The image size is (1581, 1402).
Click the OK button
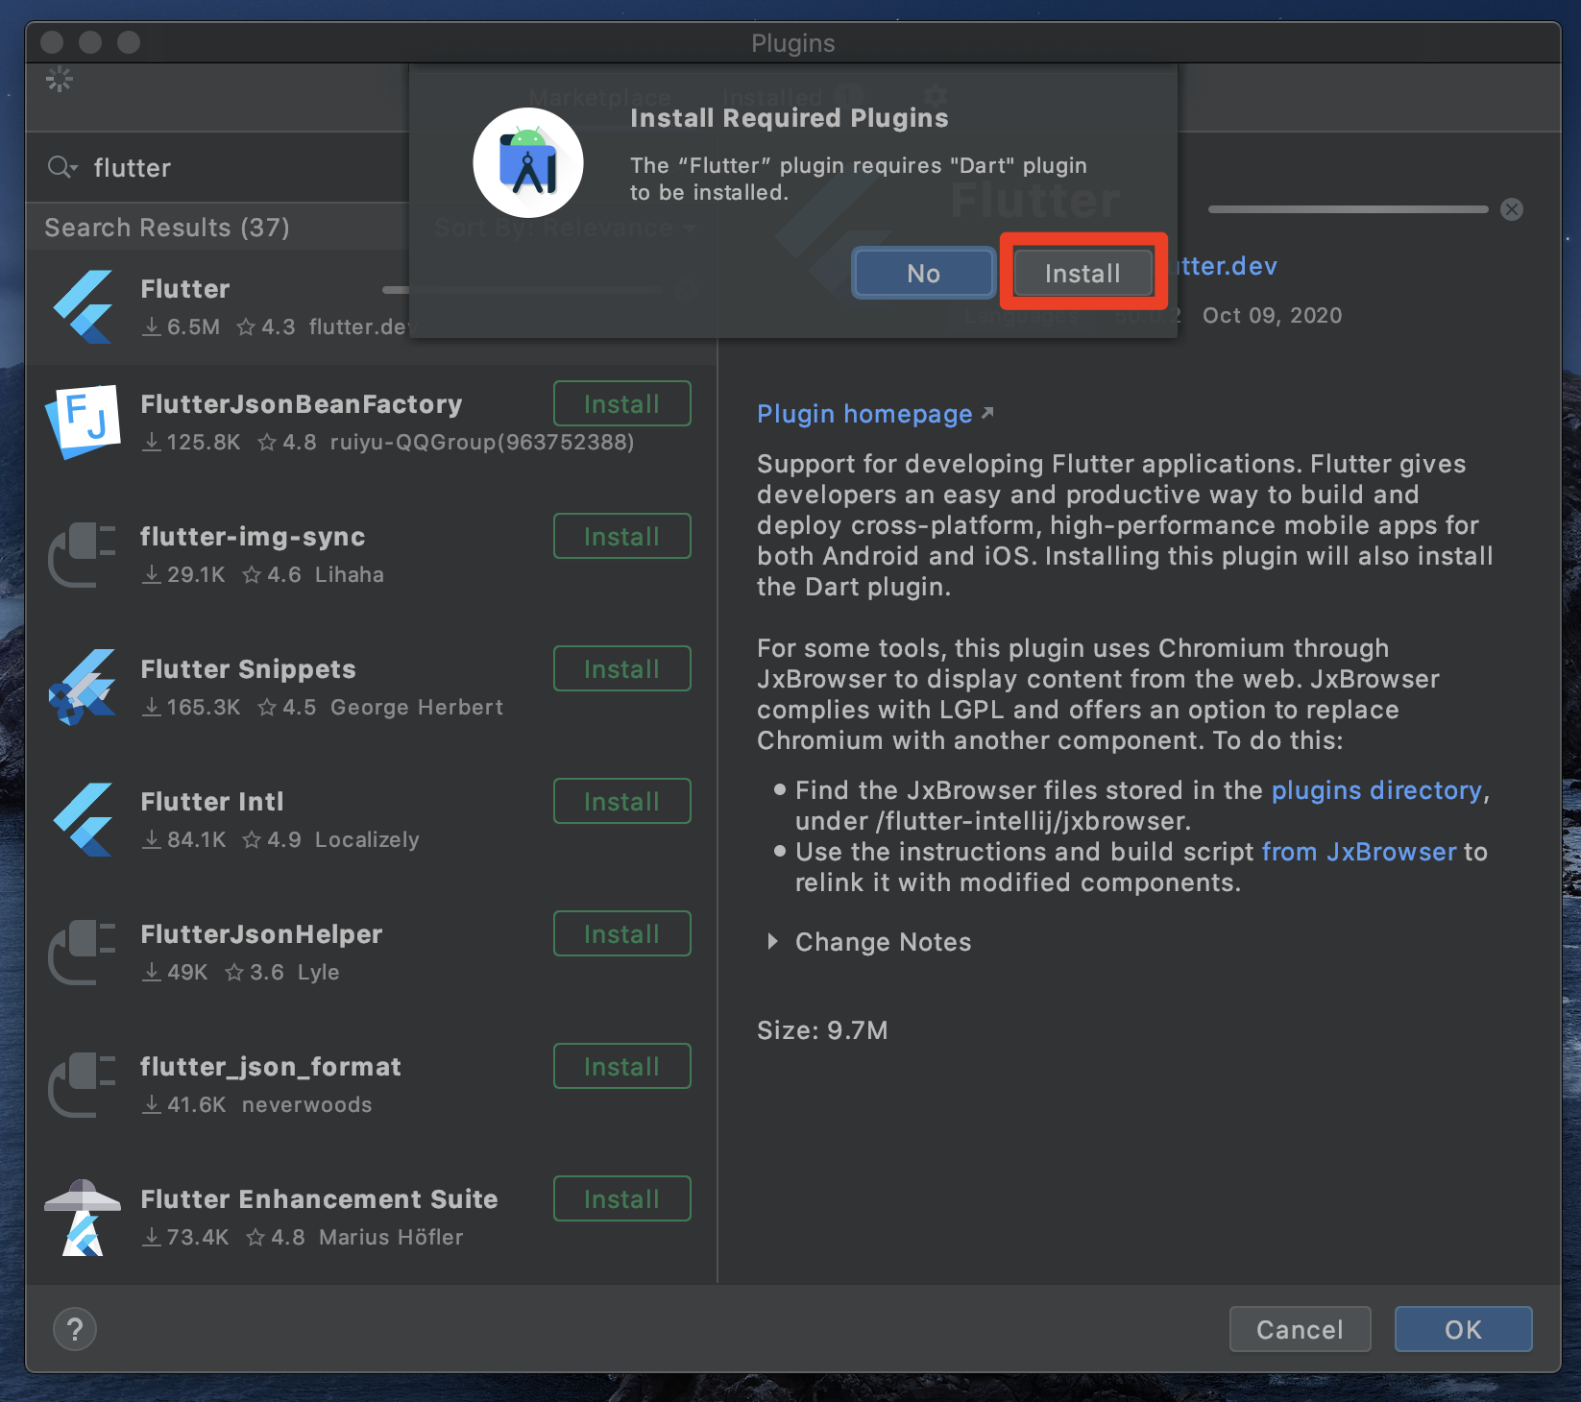coord(1463,1329)
